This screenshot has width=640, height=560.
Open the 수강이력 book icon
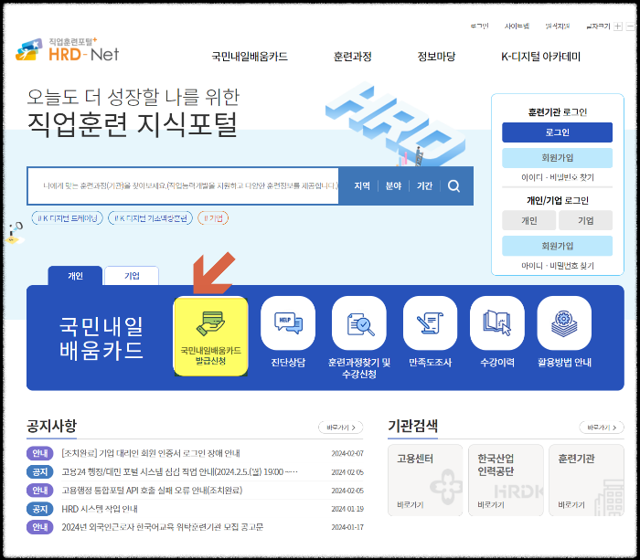[497, 323]
